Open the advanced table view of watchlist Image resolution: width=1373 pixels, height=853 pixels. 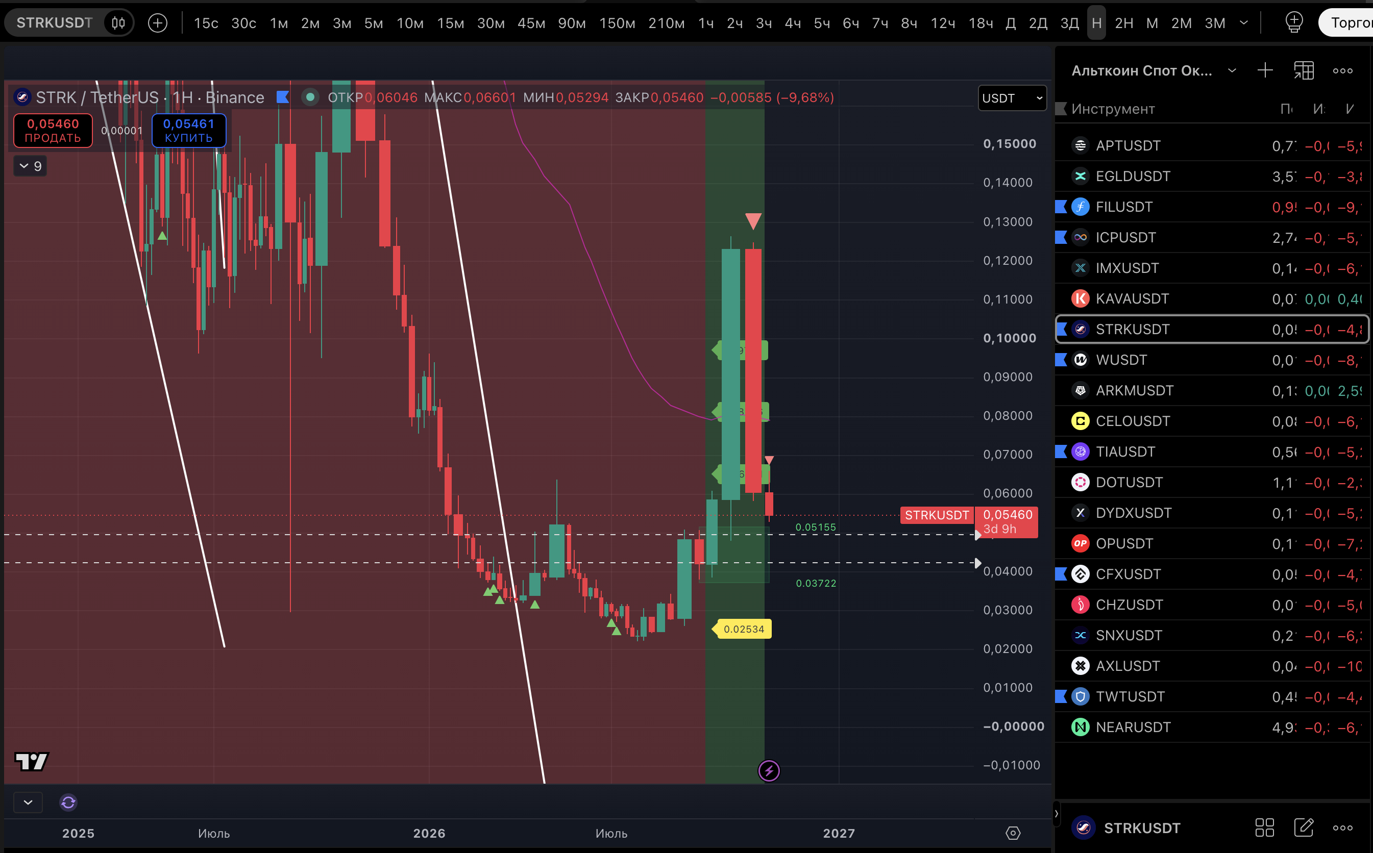tap(1304, 70)
